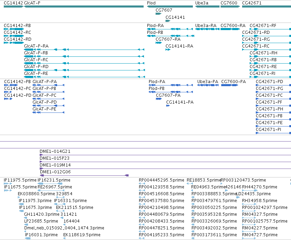Select the CG14142-RC transcript
The width and height of the screenshot is (291, 240).
(x=14, y=36)
